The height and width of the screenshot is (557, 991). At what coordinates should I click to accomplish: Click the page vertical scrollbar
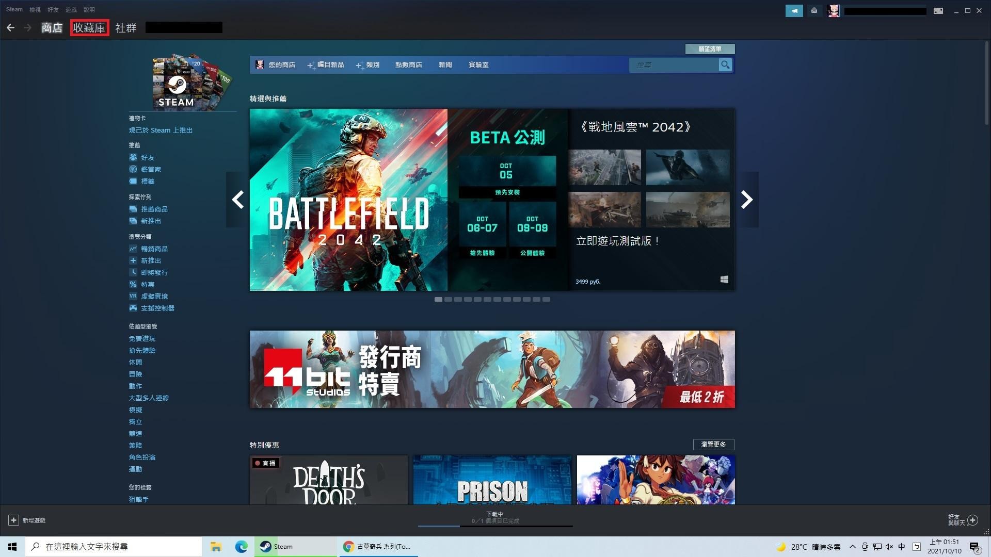986,83
